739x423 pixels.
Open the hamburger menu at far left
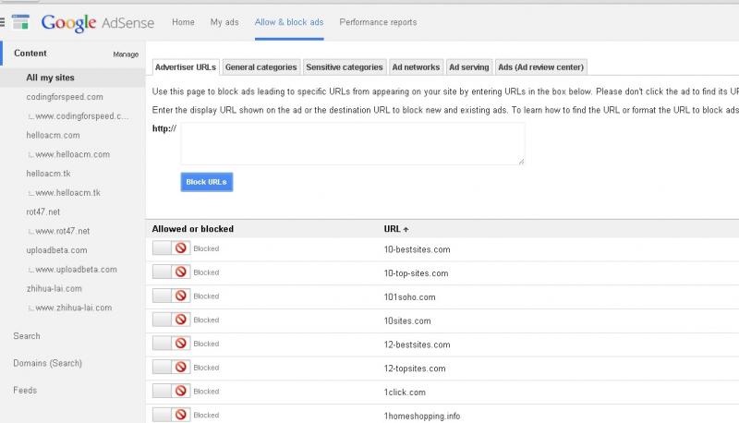(x=3, y=21)
